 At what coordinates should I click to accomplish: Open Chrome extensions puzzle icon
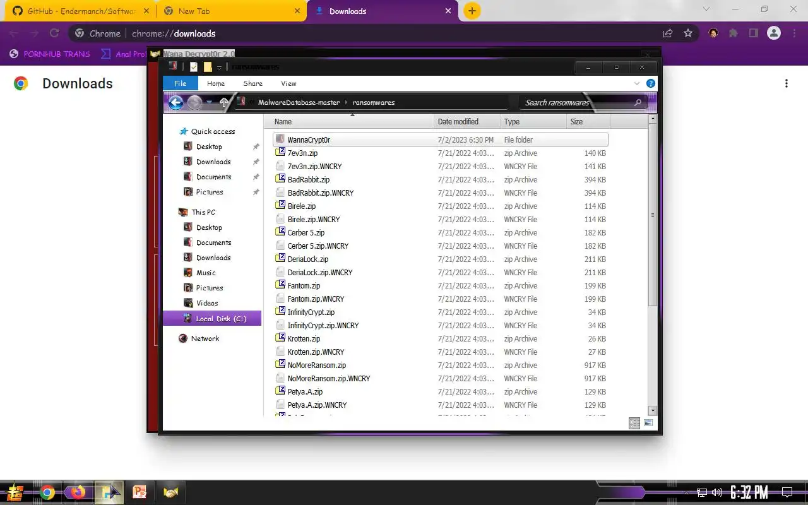coord(734,33)
